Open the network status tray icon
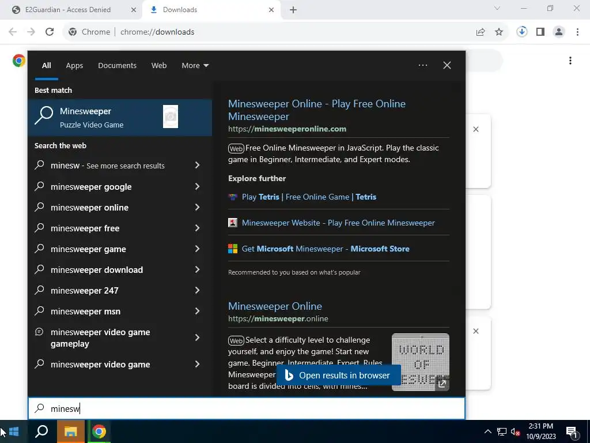Viewport: 590px width, 443px height. pos(502,431)
